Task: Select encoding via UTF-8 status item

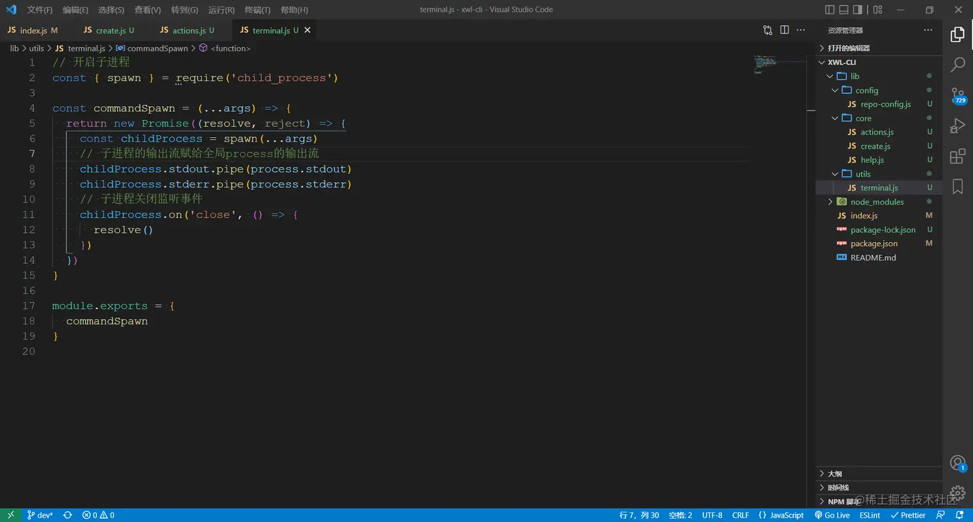Action: pyautogui.click(x=712, y=515)
